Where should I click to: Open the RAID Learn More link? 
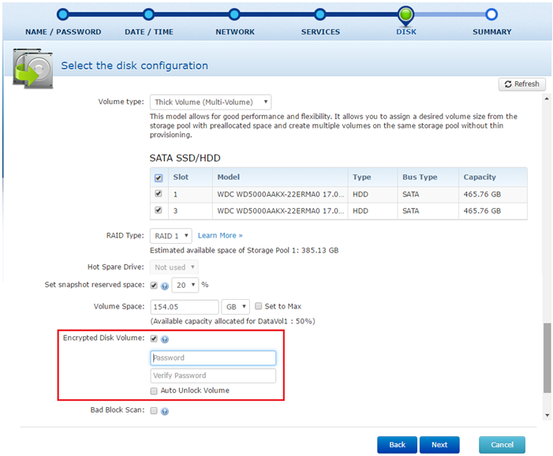[x=220, y=236]
